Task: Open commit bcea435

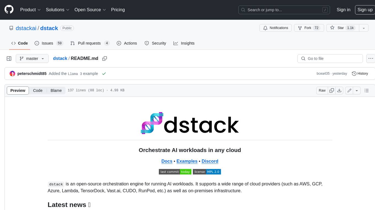Action: pyautogui.click(x=323, y=74)
